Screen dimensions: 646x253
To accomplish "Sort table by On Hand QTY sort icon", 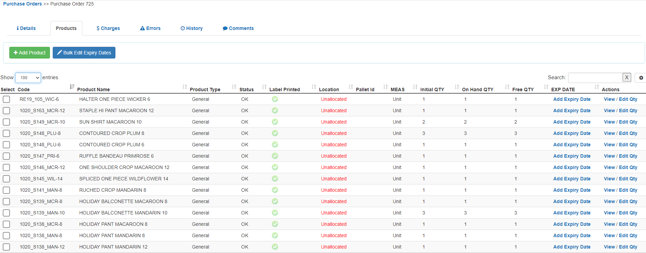I will [507, 87].
